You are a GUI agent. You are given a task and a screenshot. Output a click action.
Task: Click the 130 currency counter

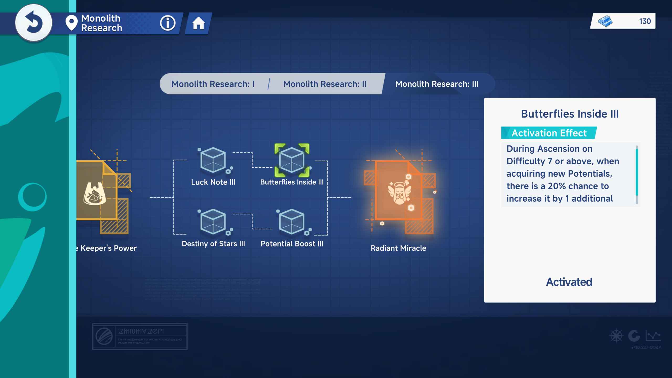pos(645,21)
